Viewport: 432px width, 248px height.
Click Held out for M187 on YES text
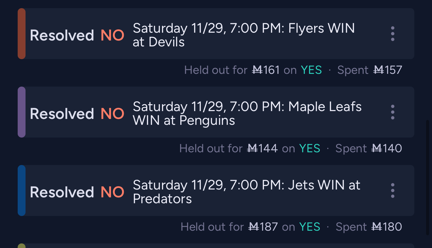(x=250, y=227)
